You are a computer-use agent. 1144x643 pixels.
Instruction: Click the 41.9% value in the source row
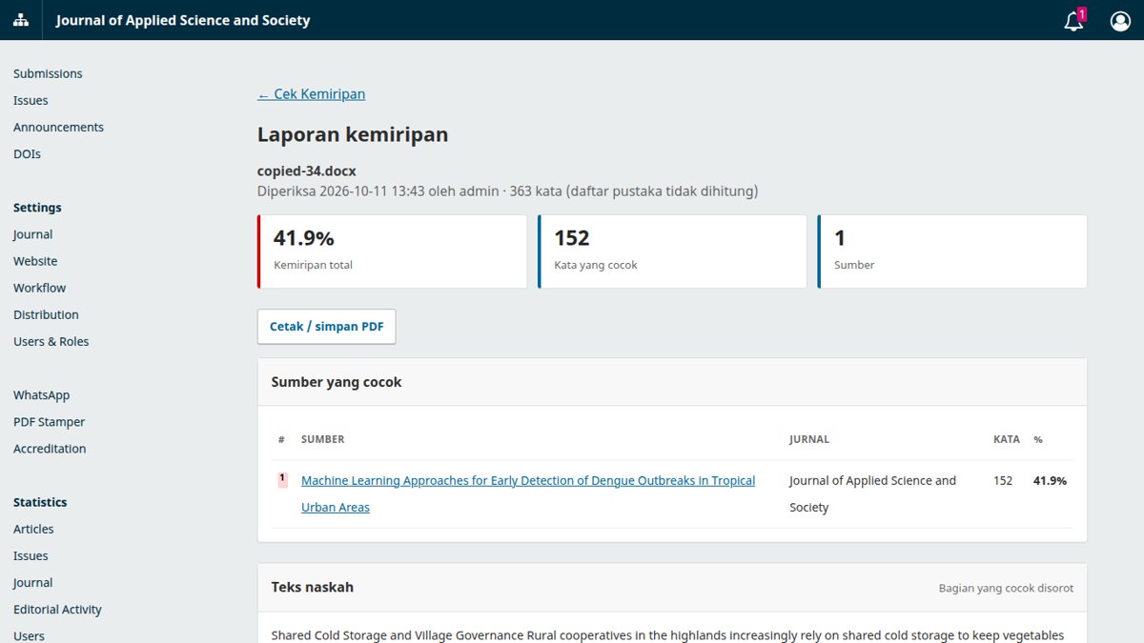pos(1050,480)
